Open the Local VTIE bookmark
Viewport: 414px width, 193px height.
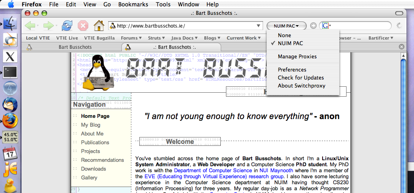point(38,38)
